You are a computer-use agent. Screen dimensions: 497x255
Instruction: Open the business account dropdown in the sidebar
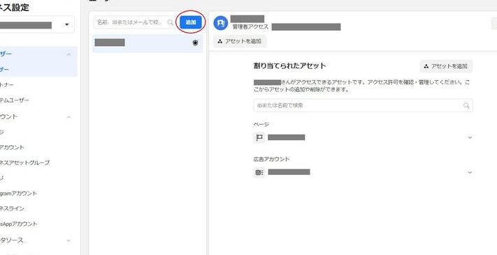pyautogui.click(x=67, y=24)
